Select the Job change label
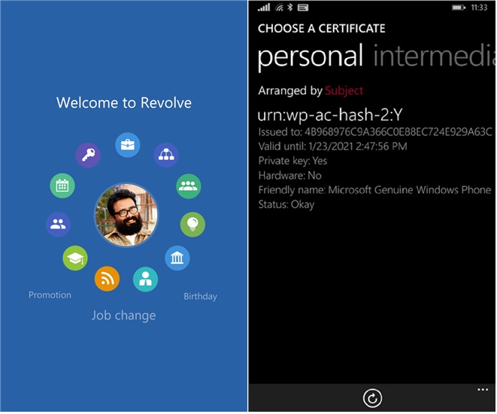 (123, 316)
